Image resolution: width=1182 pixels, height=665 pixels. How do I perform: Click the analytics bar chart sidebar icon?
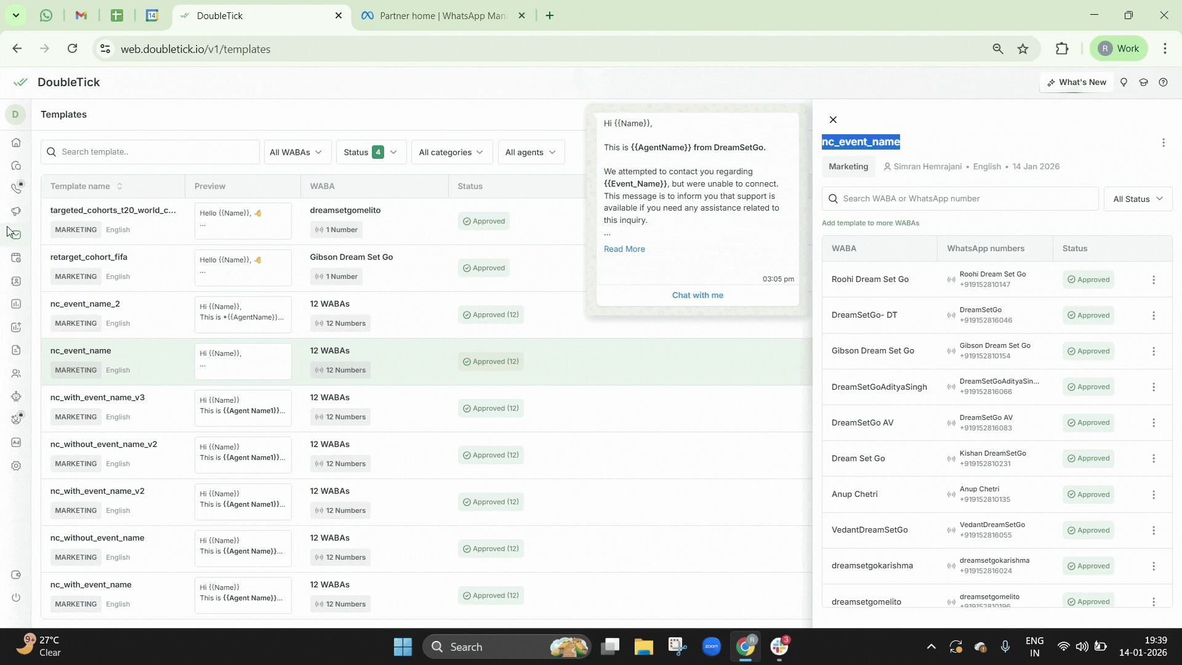pyautogui.click(x=16, y=304)
